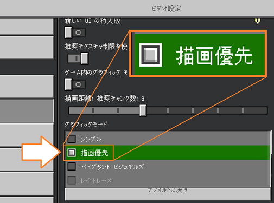Click the 描画距離 slider handle
Image resolution: width=274 pixels, height=203 pixels.
(x=143, y=110)
